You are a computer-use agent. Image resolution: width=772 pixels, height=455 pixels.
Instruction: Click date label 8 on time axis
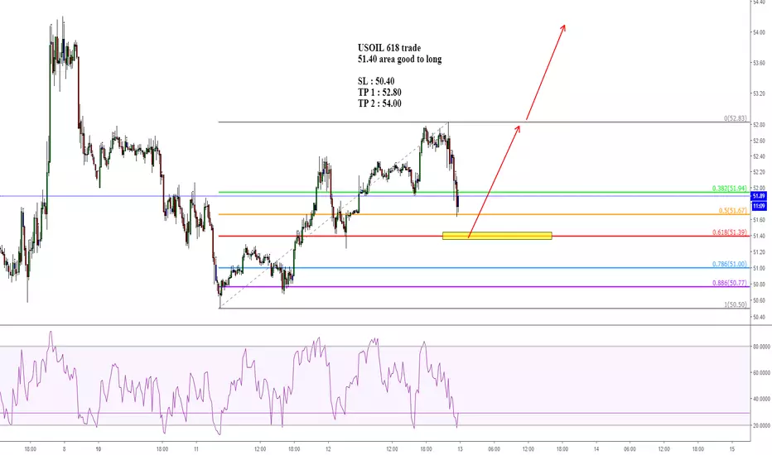click(x=64, y=449)
